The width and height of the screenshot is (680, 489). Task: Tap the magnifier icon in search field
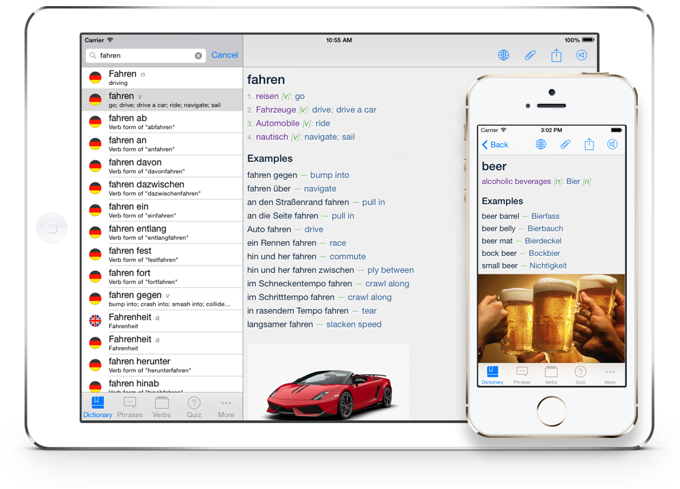tap(92, 56)
